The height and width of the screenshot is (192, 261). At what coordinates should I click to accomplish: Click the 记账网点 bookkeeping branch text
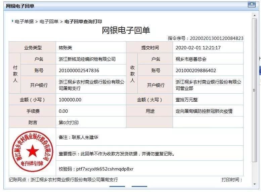click(x=63, y=180)
